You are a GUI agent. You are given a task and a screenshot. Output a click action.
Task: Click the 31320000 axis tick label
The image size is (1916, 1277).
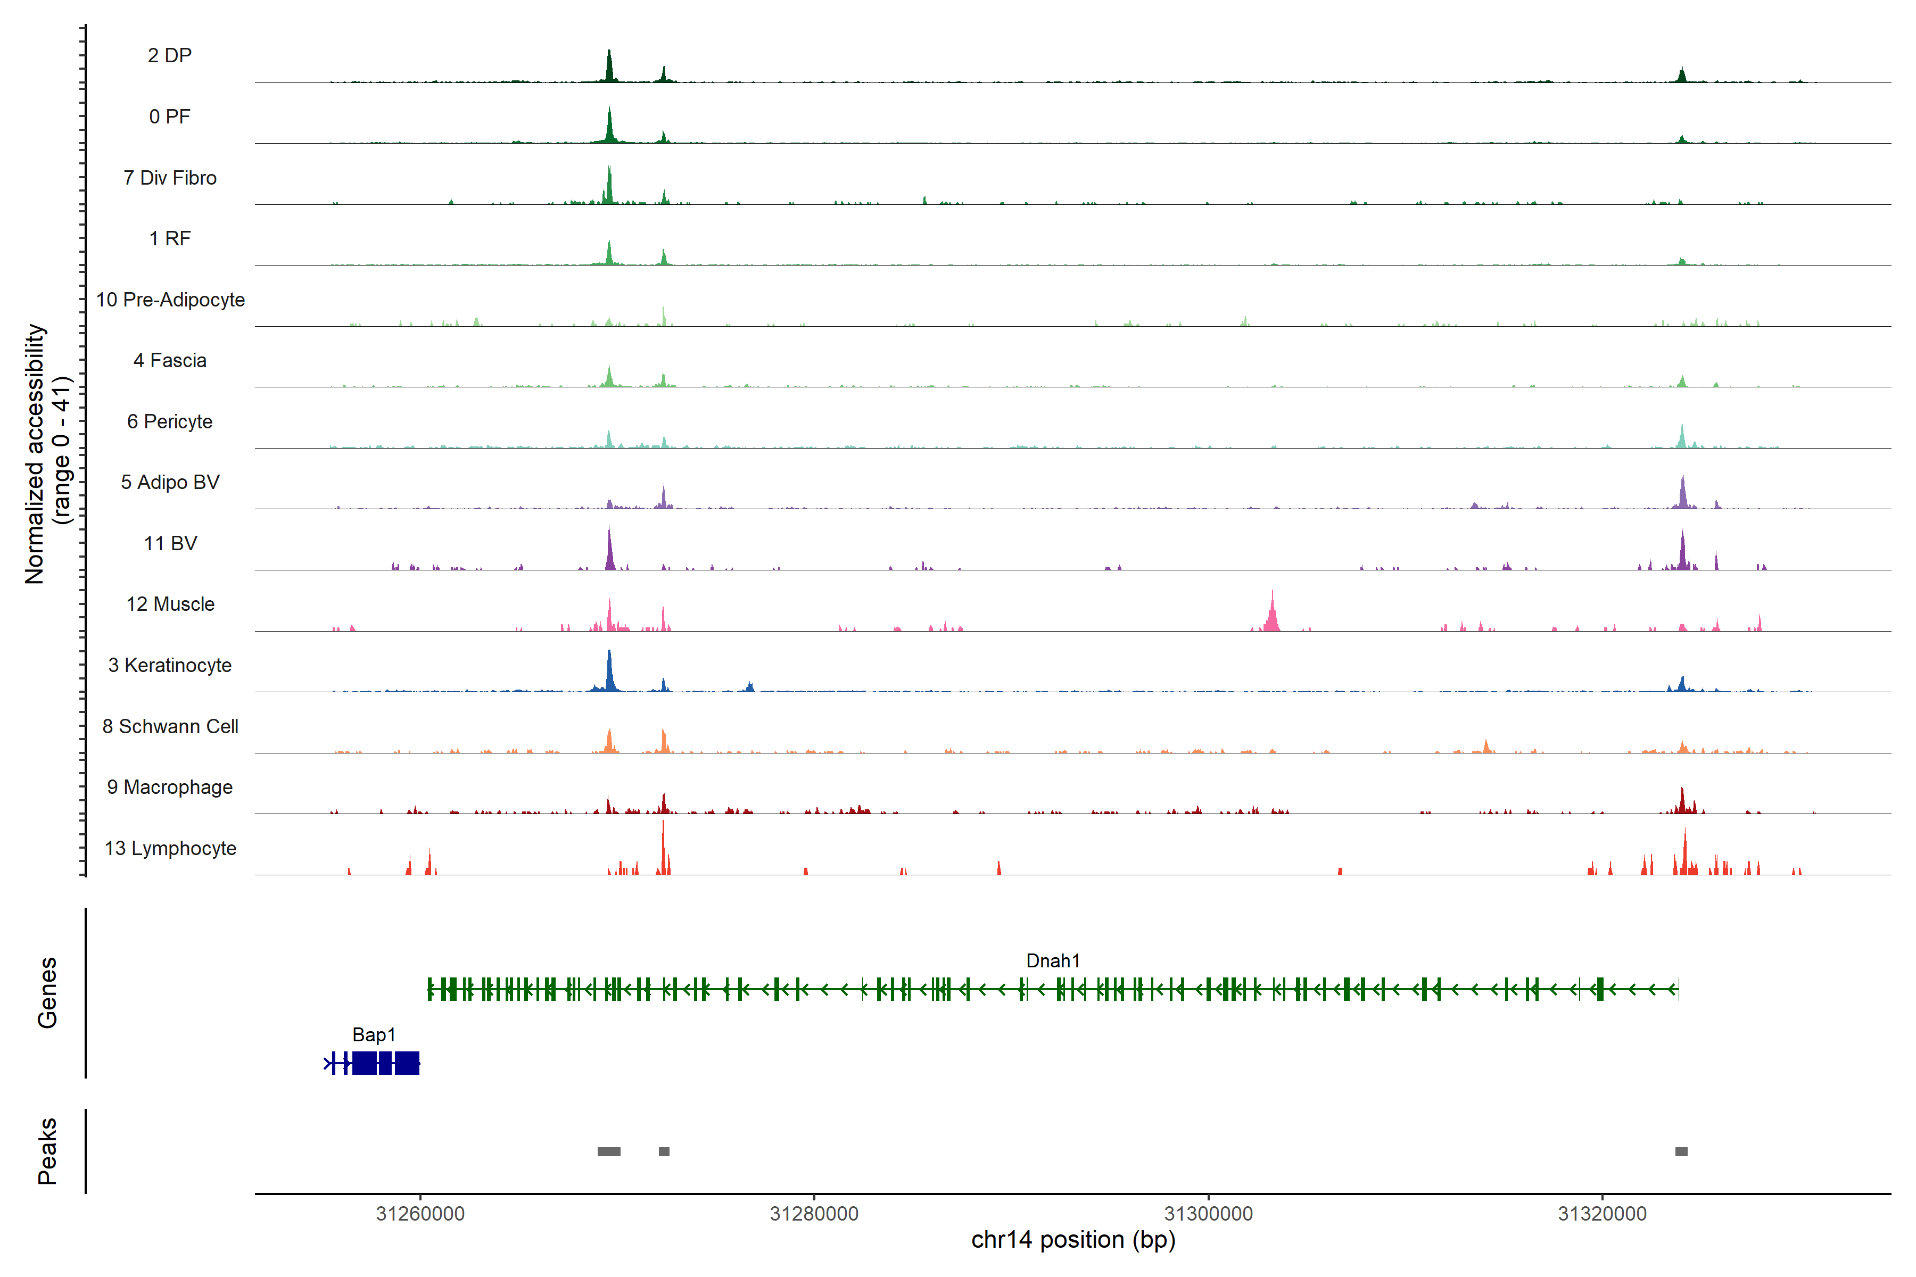click(1601, 1214)
